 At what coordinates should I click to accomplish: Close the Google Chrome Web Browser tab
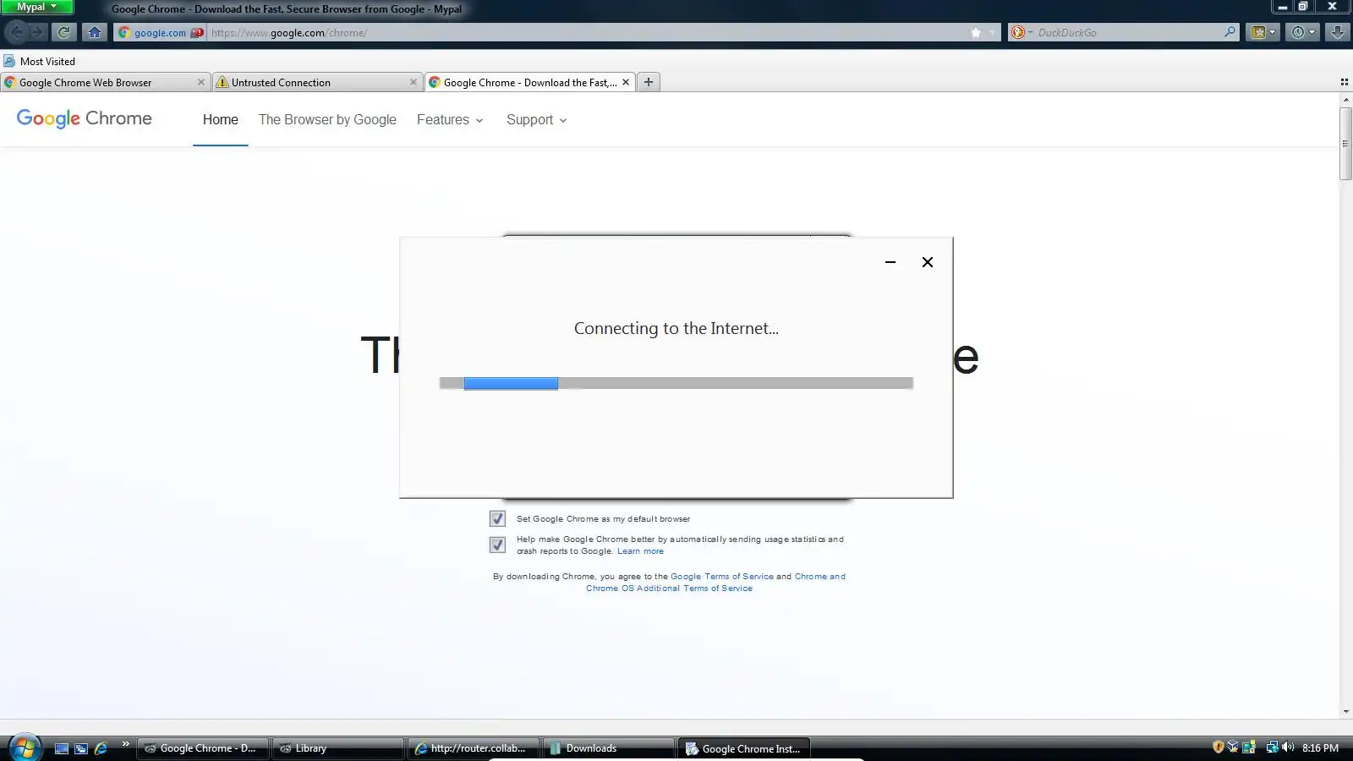point(200,82)
